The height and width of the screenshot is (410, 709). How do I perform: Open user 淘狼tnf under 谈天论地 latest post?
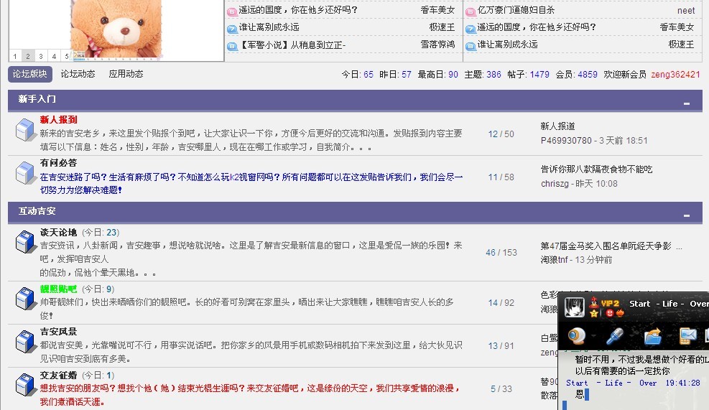[555, 260]
